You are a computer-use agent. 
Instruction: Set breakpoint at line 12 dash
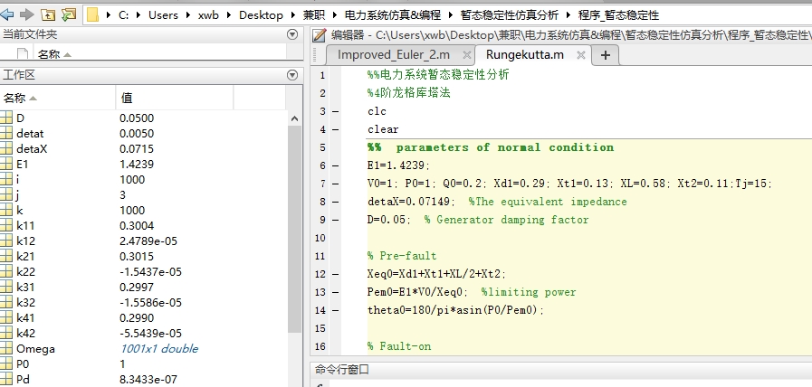tap(335, 274)
